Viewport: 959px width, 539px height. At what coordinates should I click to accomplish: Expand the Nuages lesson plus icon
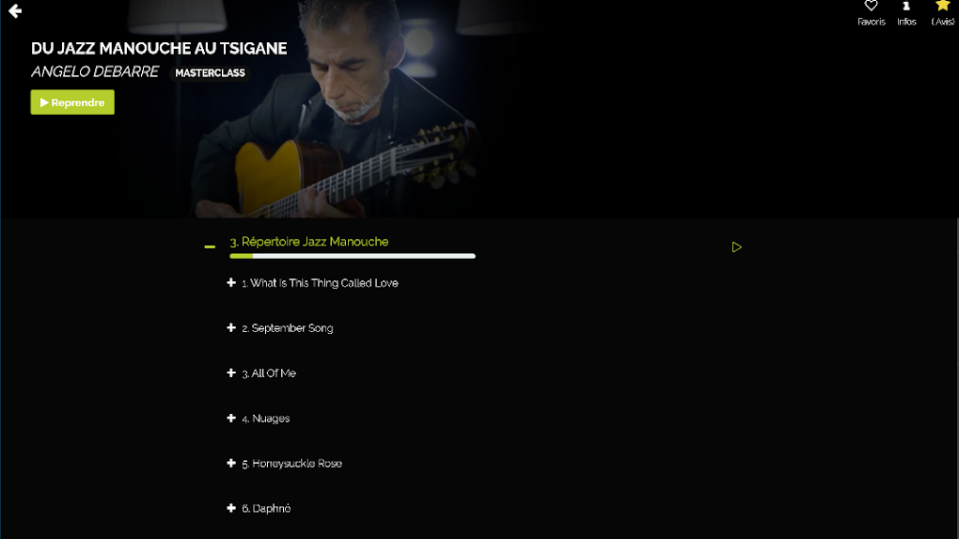[231, 418]
